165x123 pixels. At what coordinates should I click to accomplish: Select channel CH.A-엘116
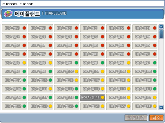(14, 98)
